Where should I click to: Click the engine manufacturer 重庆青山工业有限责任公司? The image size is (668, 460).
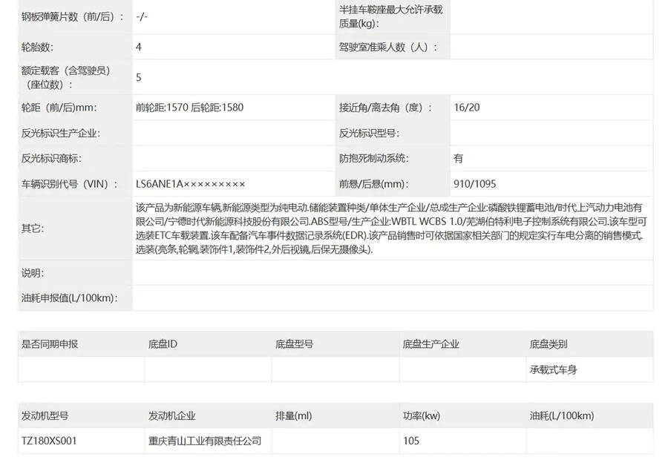pyautogui.click(x=205, y=441)
